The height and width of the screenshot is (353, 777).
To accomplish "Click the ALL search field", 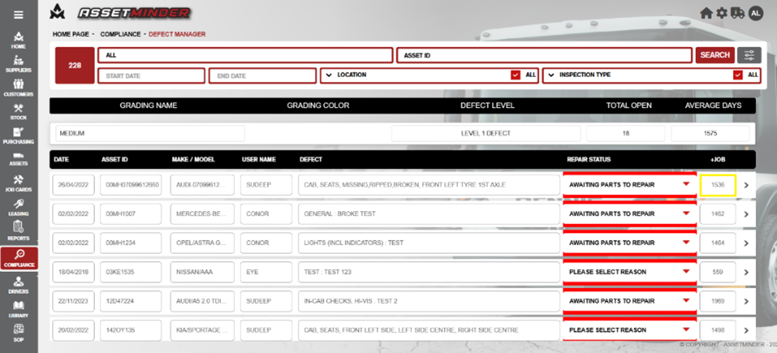I will [x=245, y=55].
